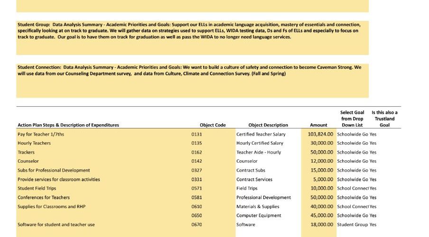This screenshot has width=429, height=237.
Task: Select object code 0610
Action: [197, 206]
